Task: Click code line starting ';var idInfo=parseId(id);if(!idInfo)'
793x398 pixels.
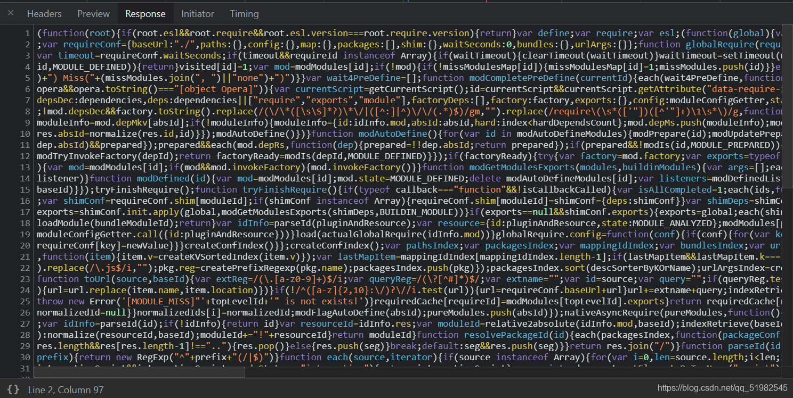Action: [x=410, y=324]
